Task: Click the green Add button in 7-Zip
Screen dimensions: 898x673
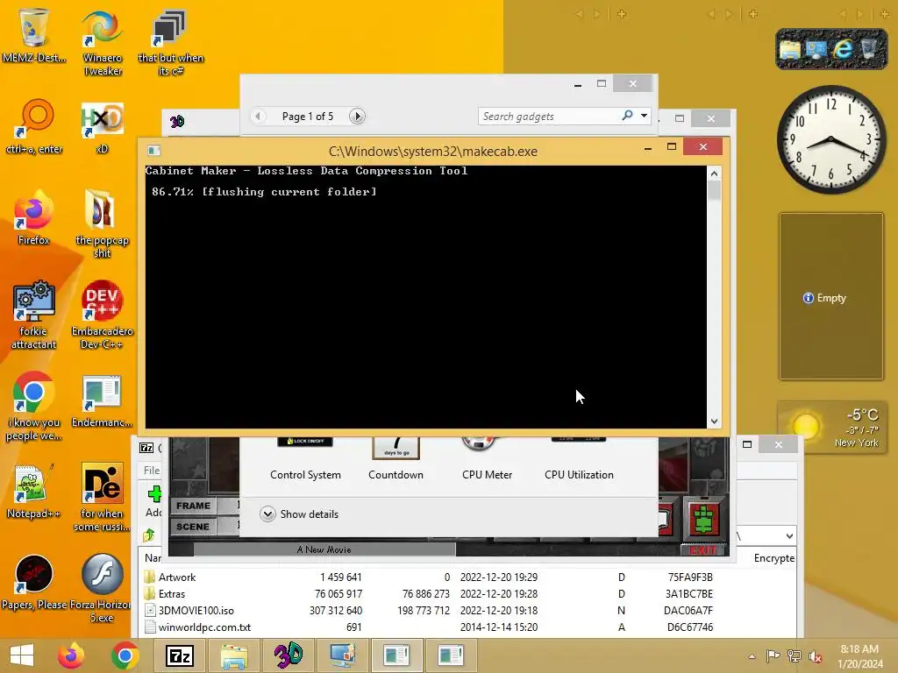Action: [154, 494]
